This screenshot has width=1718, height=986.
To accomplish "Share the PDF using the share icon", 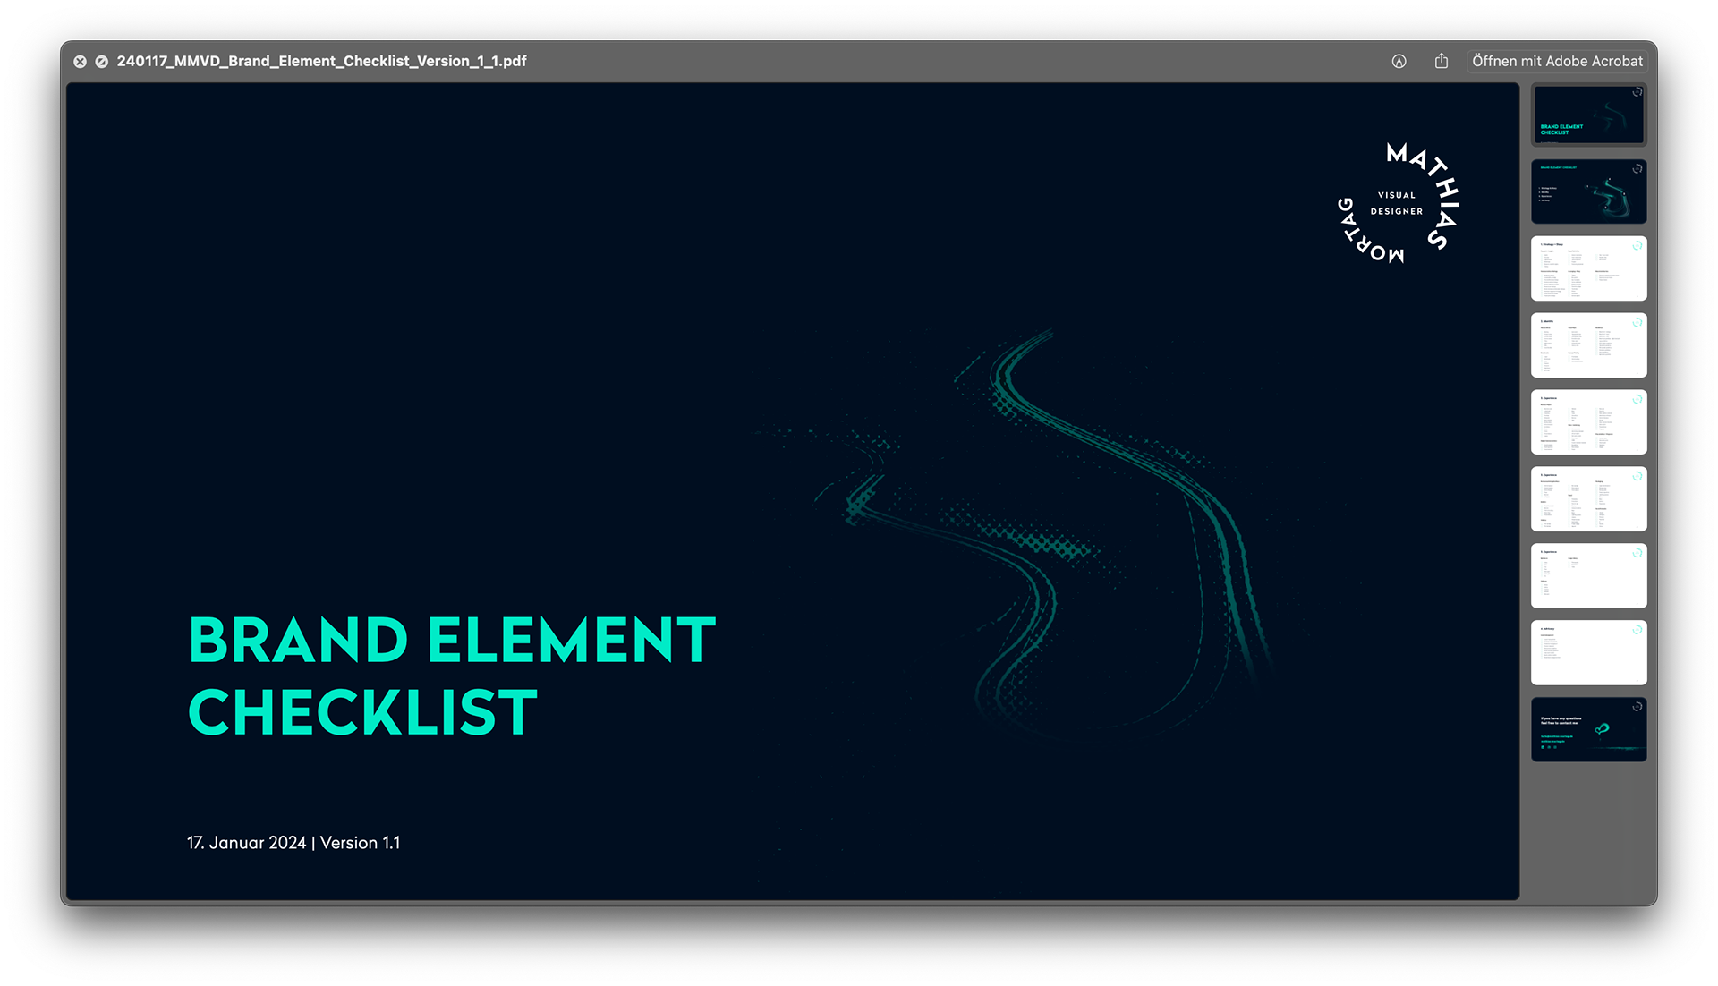I will pos(1441,61).
